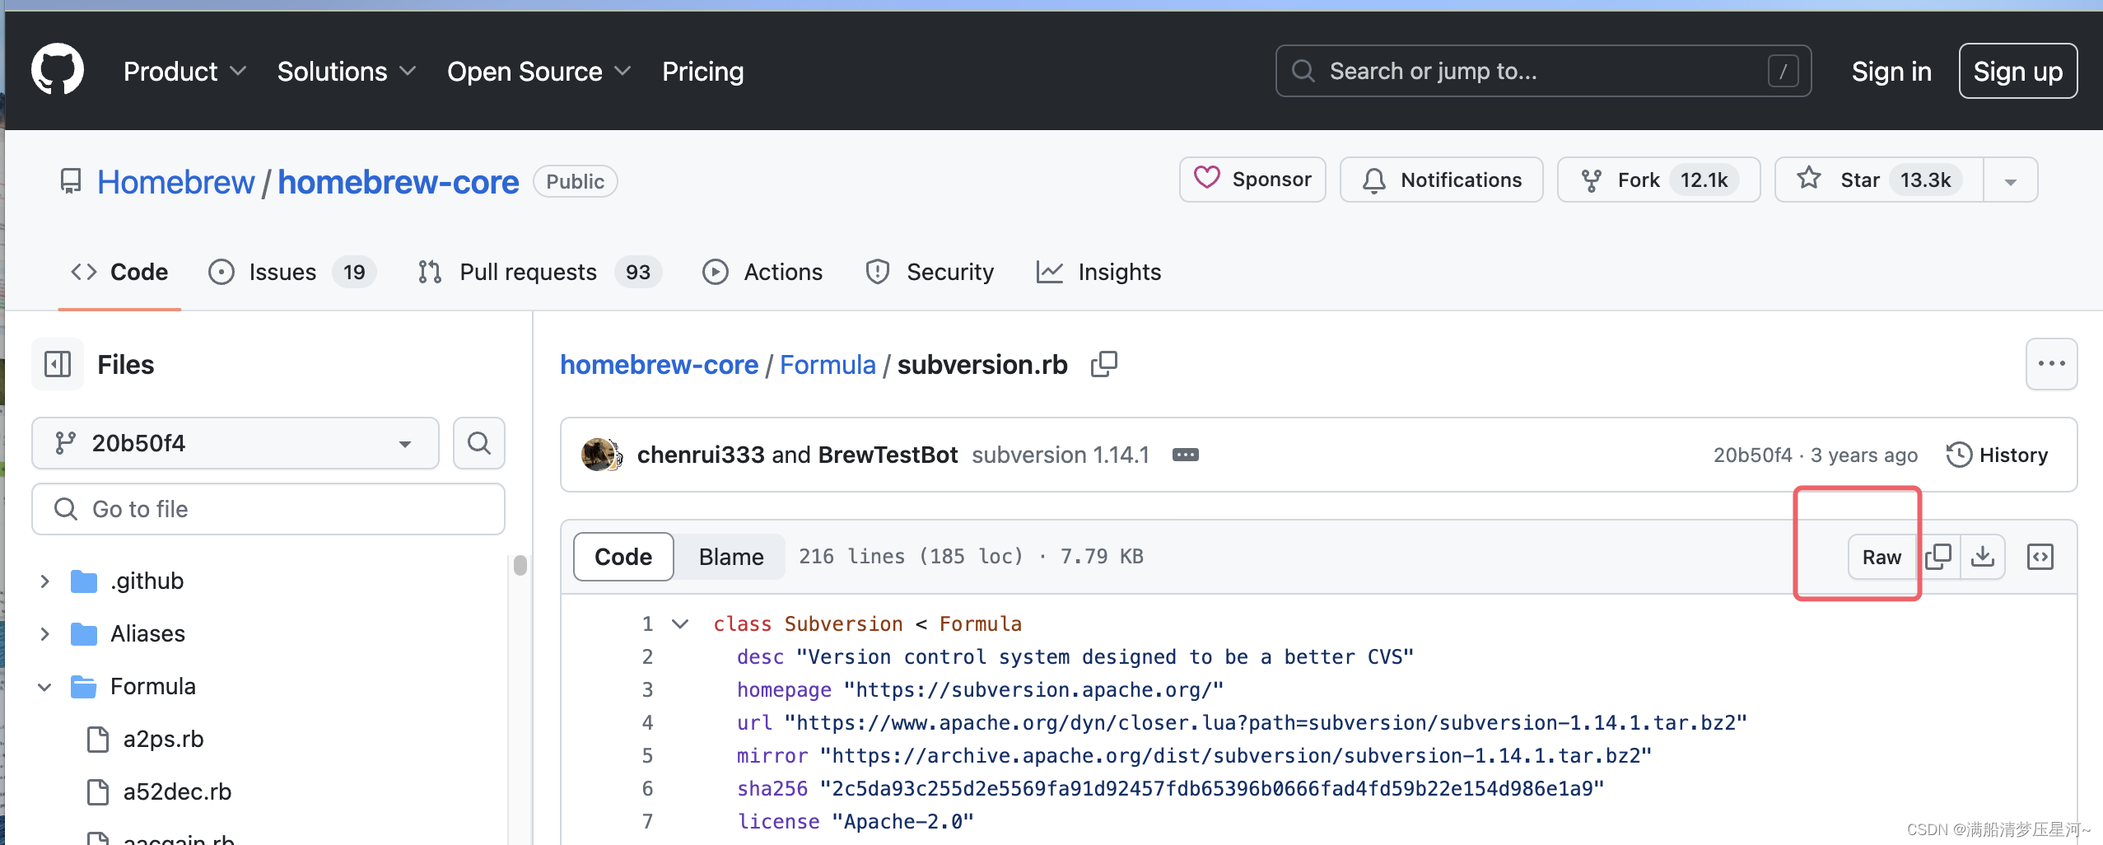Image resolution: width=2103 pixels, height=845 pixels.
Task: Copy the file path icon next to subversion.rb
Action: pyautogui.click(x=1103, y=364)
